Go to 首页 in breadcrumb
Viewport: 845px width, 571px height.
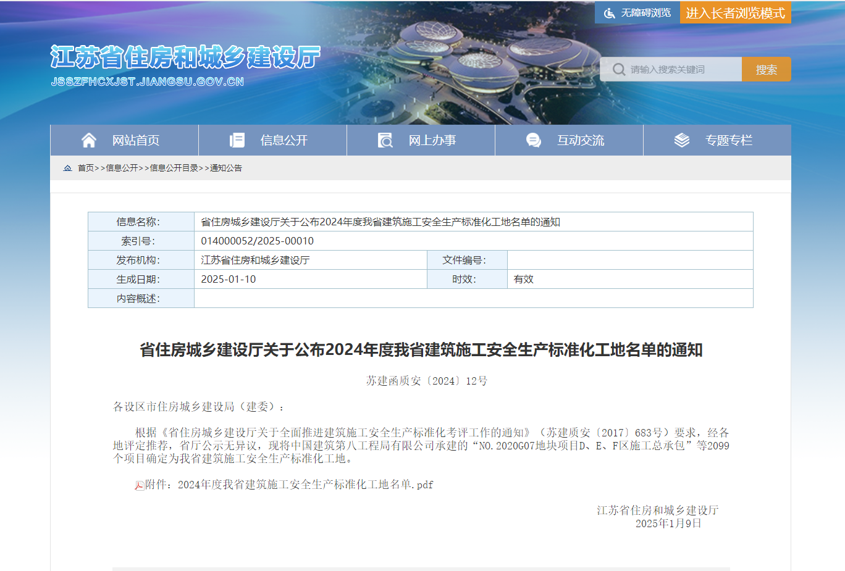(86, 168)
